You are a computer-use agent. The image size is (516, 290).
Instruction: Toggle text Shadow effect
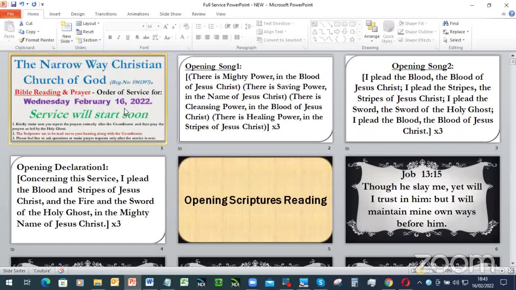pyautogui.click(x=137, y=37)
